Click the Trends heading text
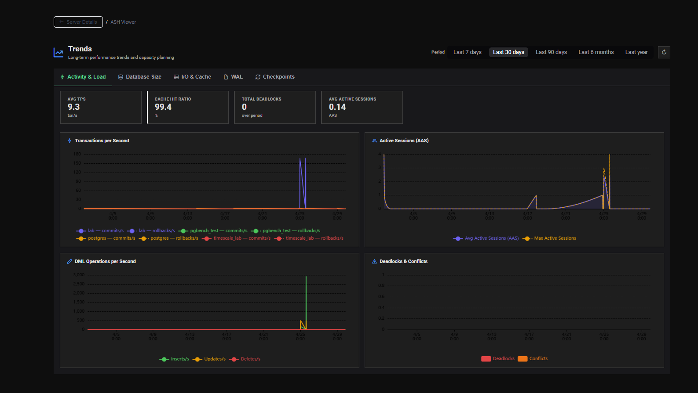 point(80,49)
